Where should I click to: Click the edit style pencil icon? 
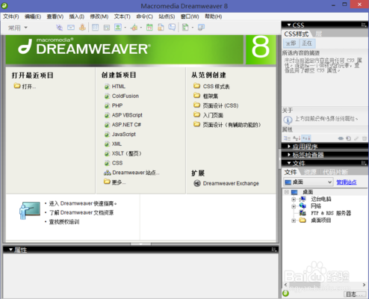(x=356, y=138)
